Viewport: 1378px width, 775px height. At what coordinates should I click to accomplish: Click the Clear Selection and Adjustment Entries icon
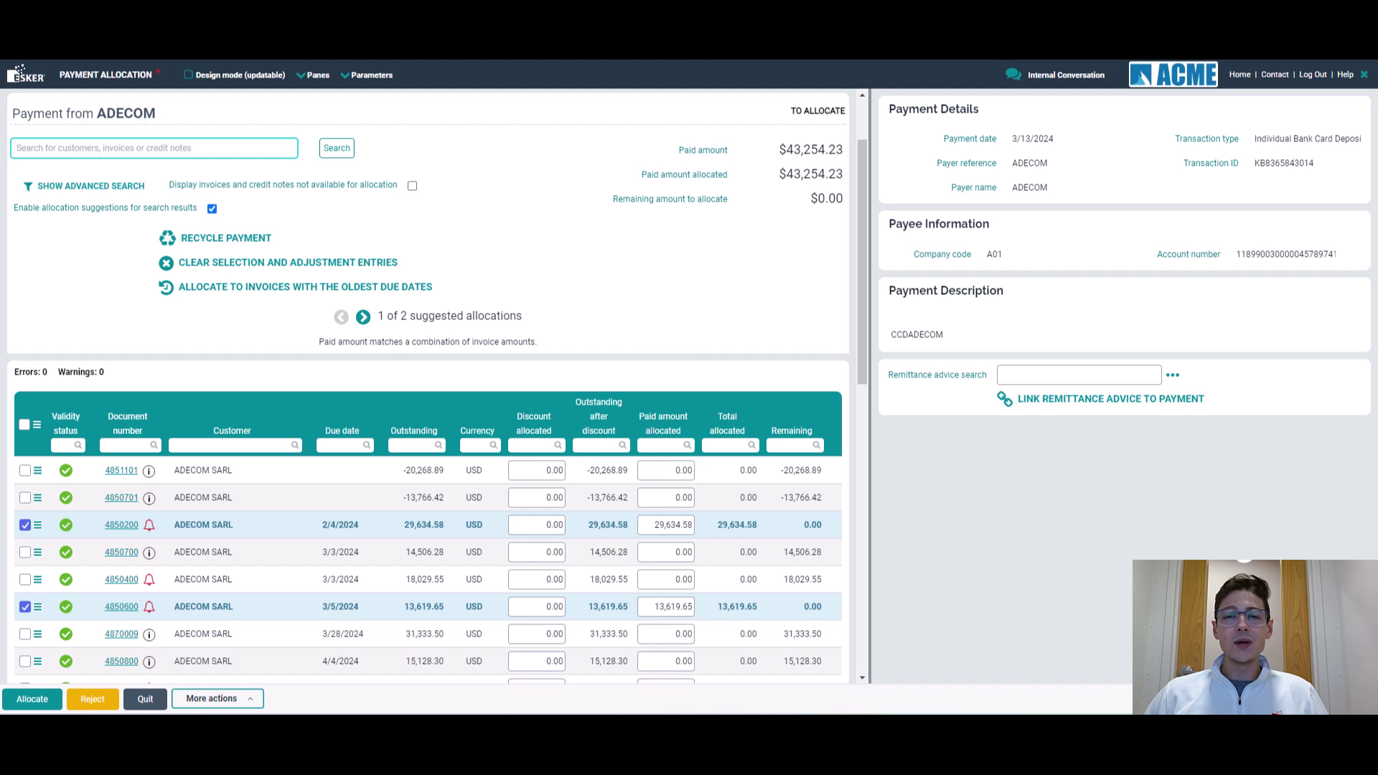click(166, 263)
